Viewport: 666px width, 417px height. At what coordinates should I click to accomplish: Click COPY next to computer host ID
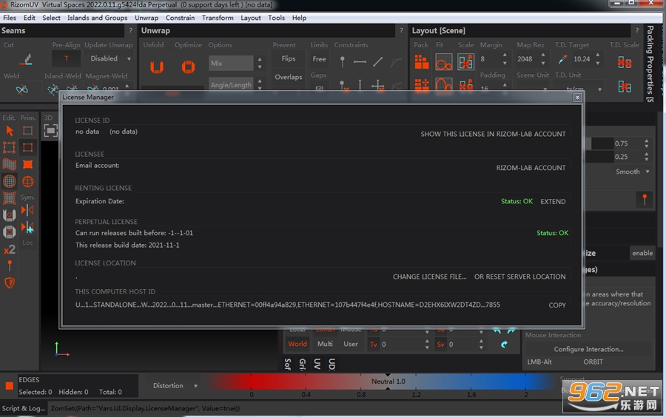556,305
